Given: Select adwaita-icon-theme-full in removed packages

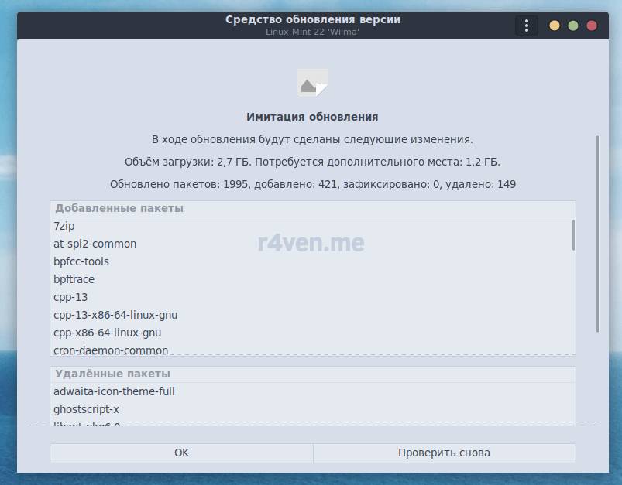Looking at the screenshot, I should [114, 391].
